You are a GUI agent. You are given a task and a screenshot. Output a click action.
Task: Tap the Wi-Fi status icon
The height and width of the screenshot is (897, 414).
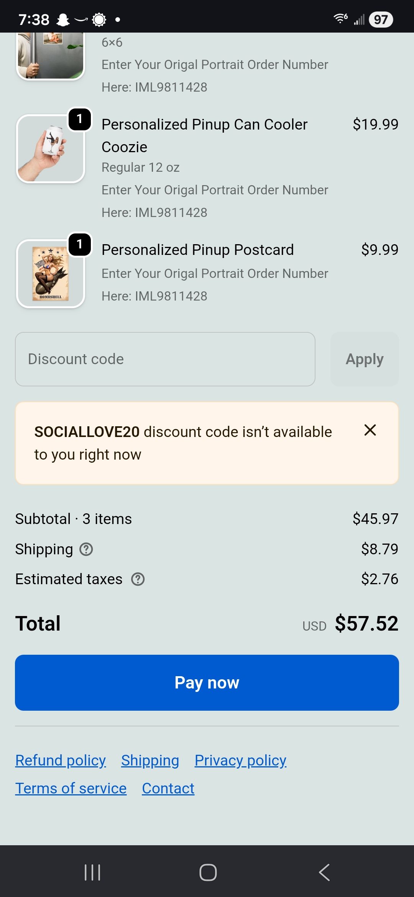pyautogui.click(x=340, y=18)
